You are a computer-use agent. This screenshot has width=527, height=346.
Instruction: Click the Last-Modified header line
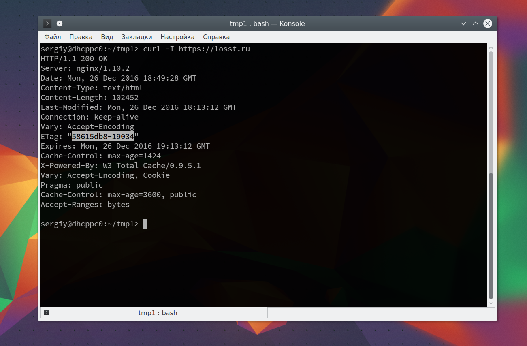pos(139,107)
